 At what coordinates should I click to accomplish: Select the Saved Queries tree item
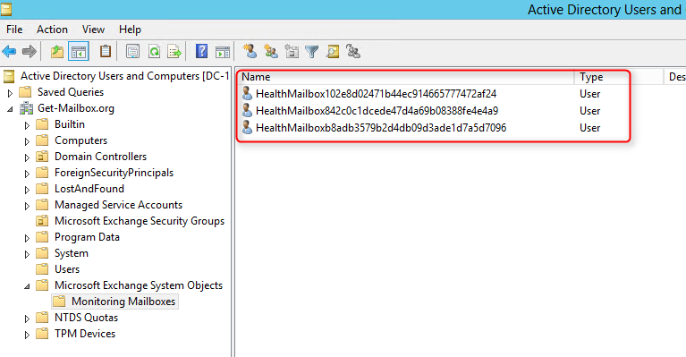pyautogui.click(x=71, y=92)
